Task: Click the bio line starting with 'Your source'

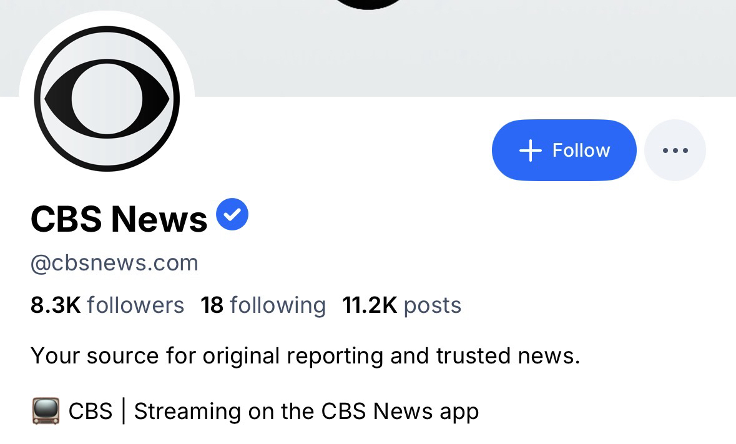Action: (305, 356)
